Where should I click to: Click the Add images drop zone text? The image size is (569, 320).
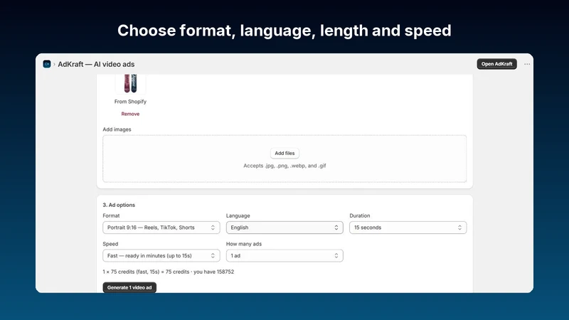(x=284, y=166)
